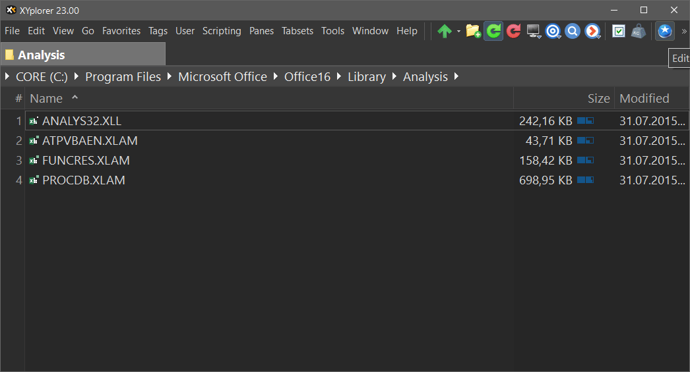This screenshot has width=690, height=372.
Task: Click modified date of PROCDB.XLAM
Action: pos(652,180)
